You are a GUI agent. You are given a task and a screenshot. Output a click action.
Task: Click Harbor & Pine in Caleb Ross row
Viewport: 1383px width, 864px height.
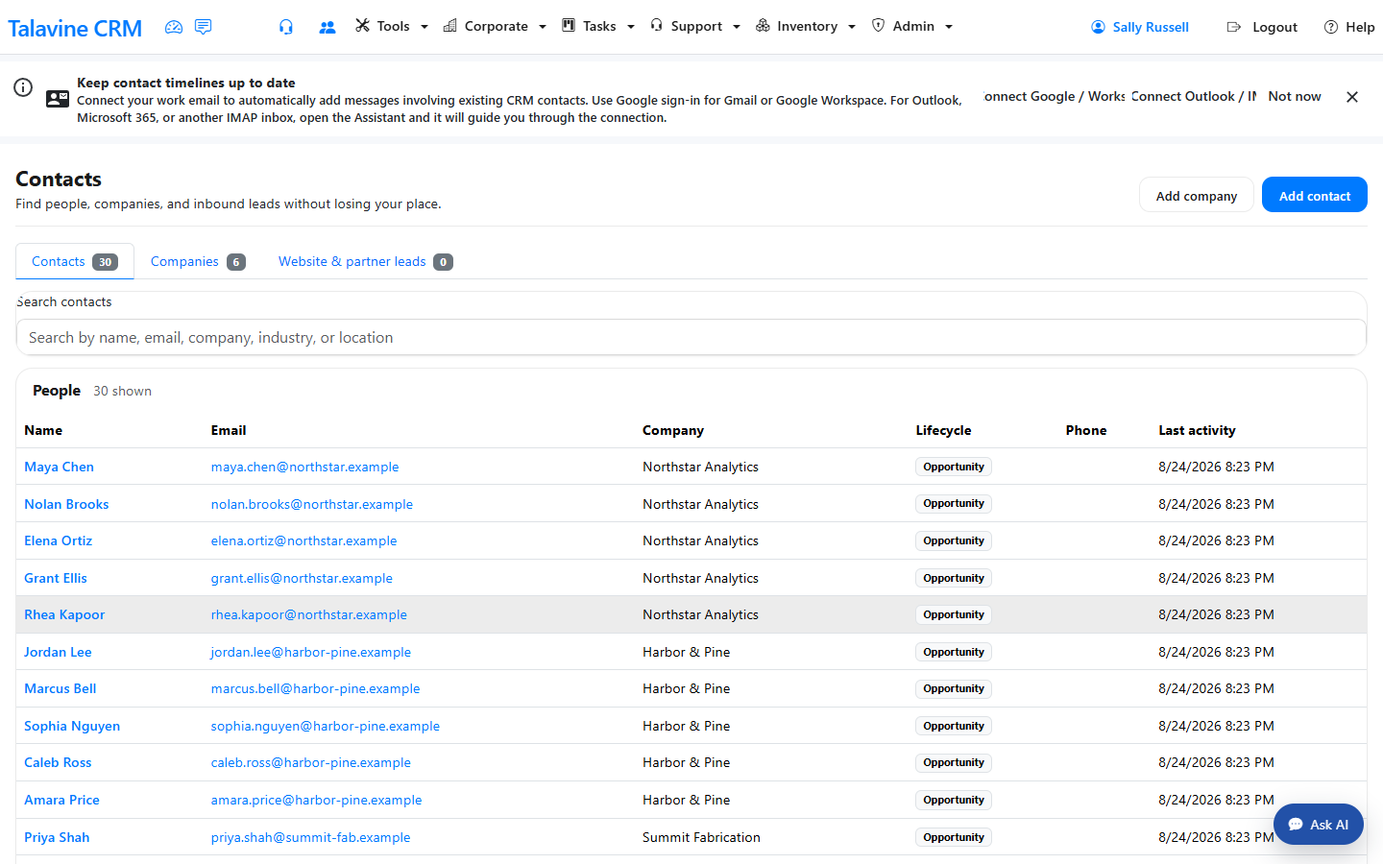click(686, 762)
